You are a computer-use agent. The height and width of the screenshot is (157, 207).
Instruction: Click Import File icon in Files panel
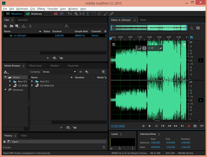click(11, 26)
